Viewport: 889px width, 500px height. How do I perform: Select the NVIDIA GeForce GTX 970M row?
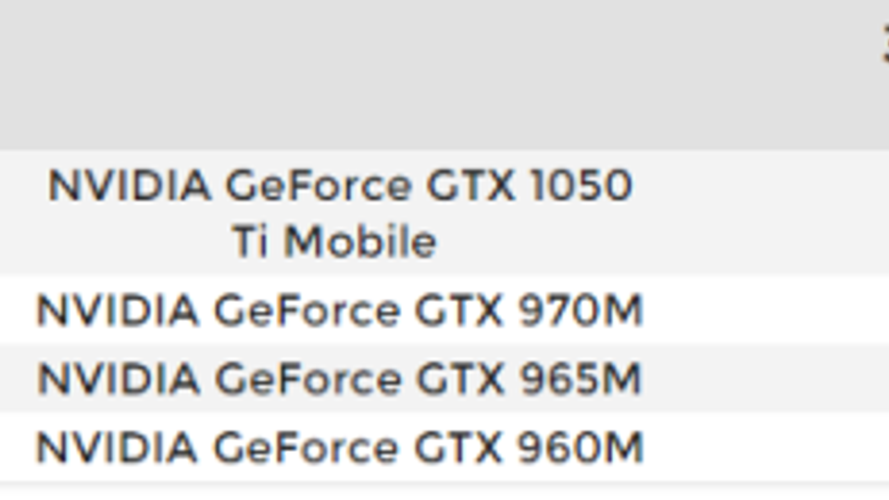tap(339, 309)
